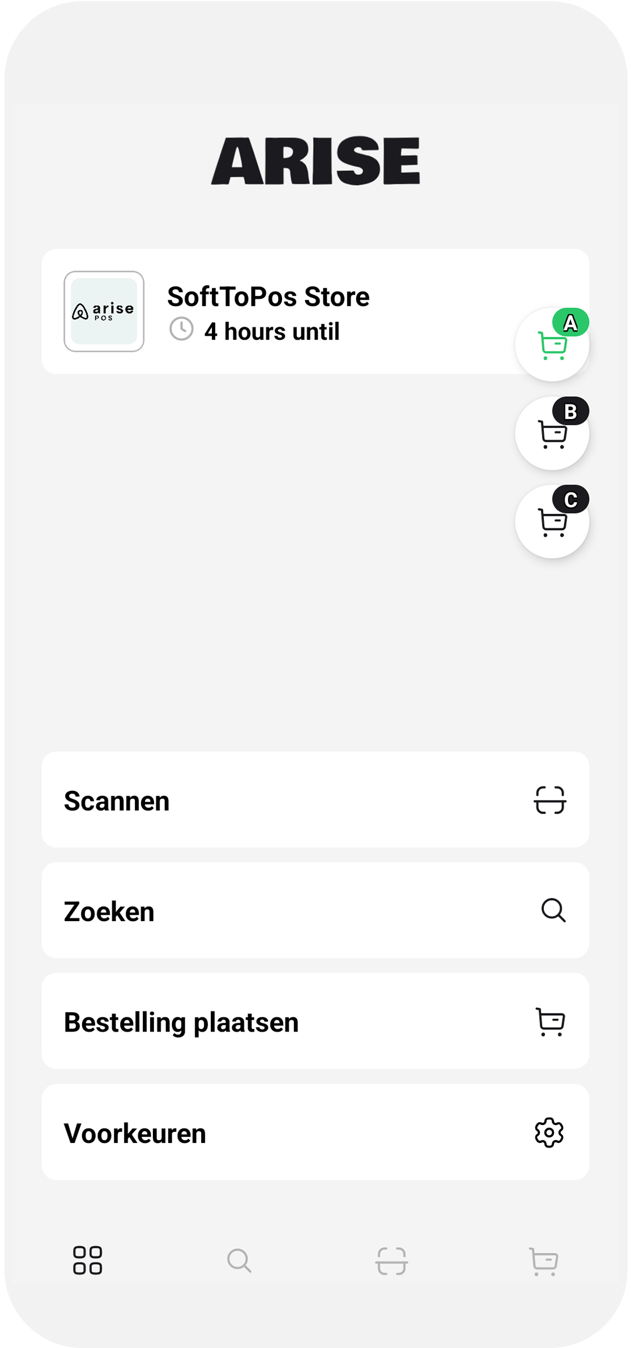Click the gear icon in Voorkeuren row
The width and height of the screenshot is (631, 1348).
(x=549, y=1132)
